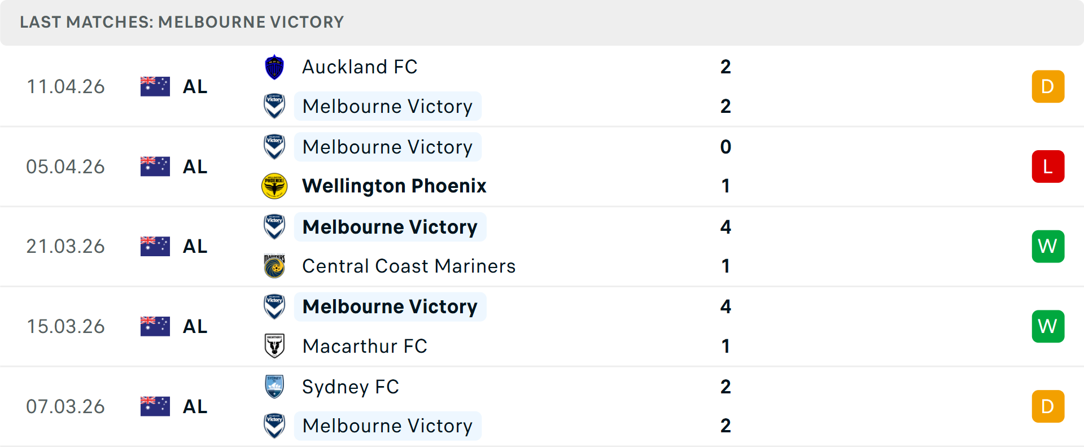Click the green W badge for the Macarthur FC win

[x=1048, y=326]
